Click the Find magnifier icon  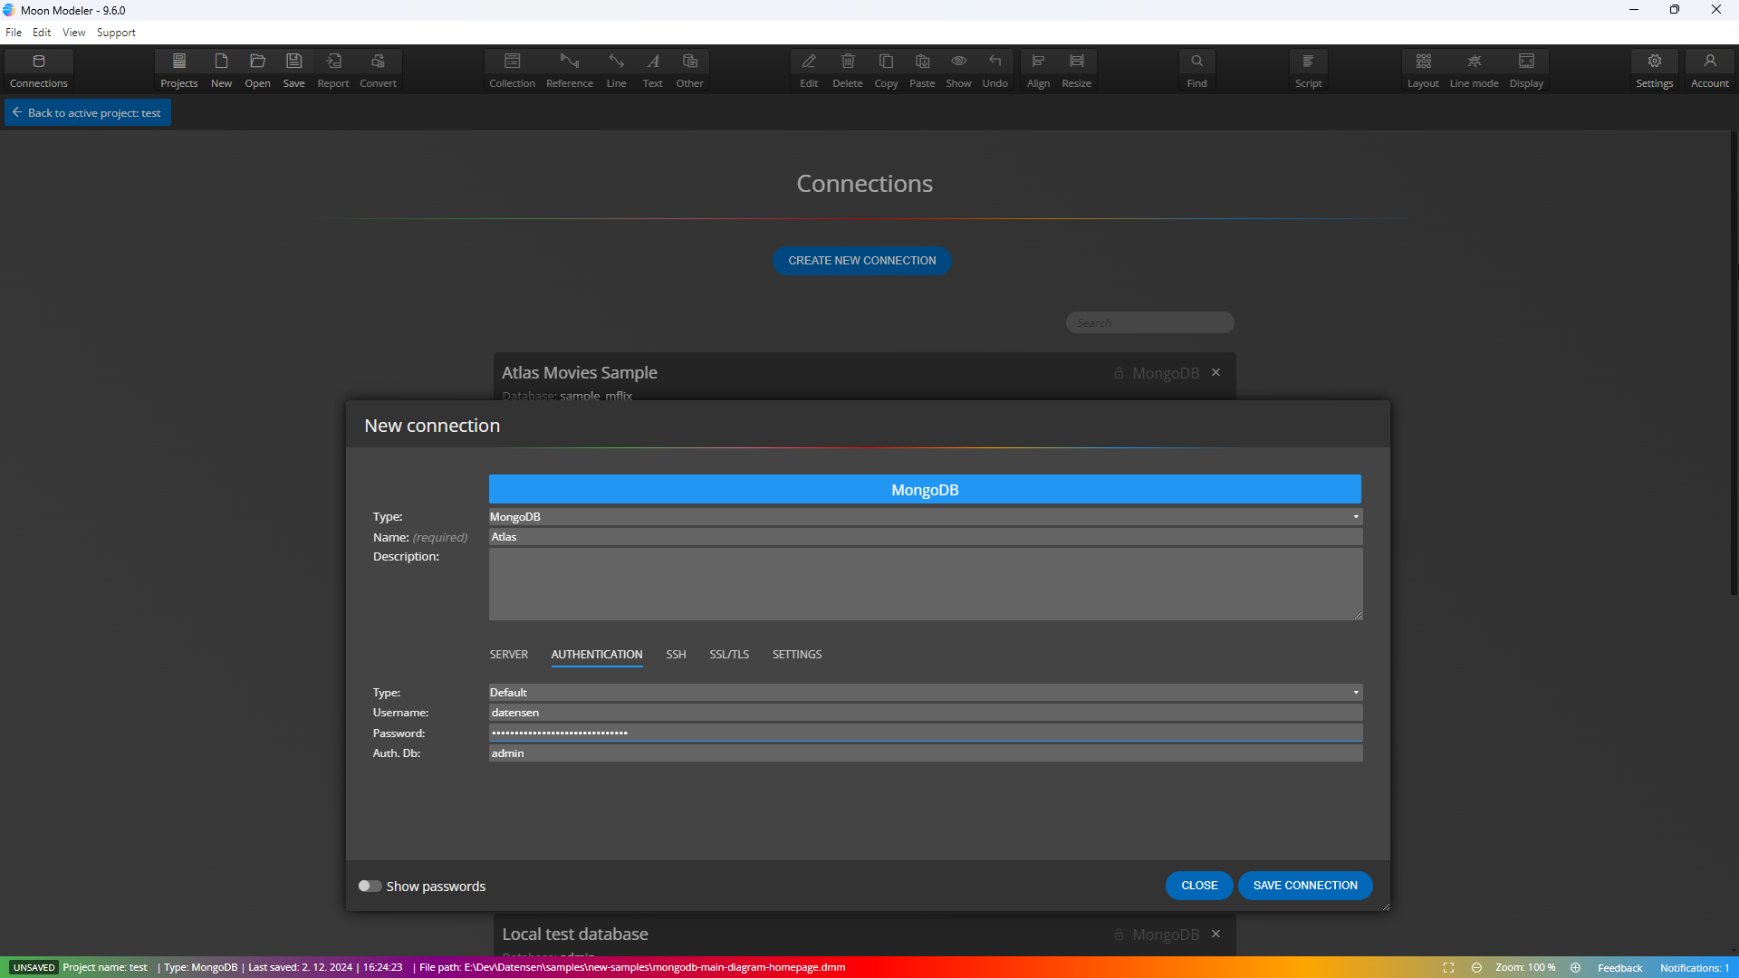tap(1196, 70)
